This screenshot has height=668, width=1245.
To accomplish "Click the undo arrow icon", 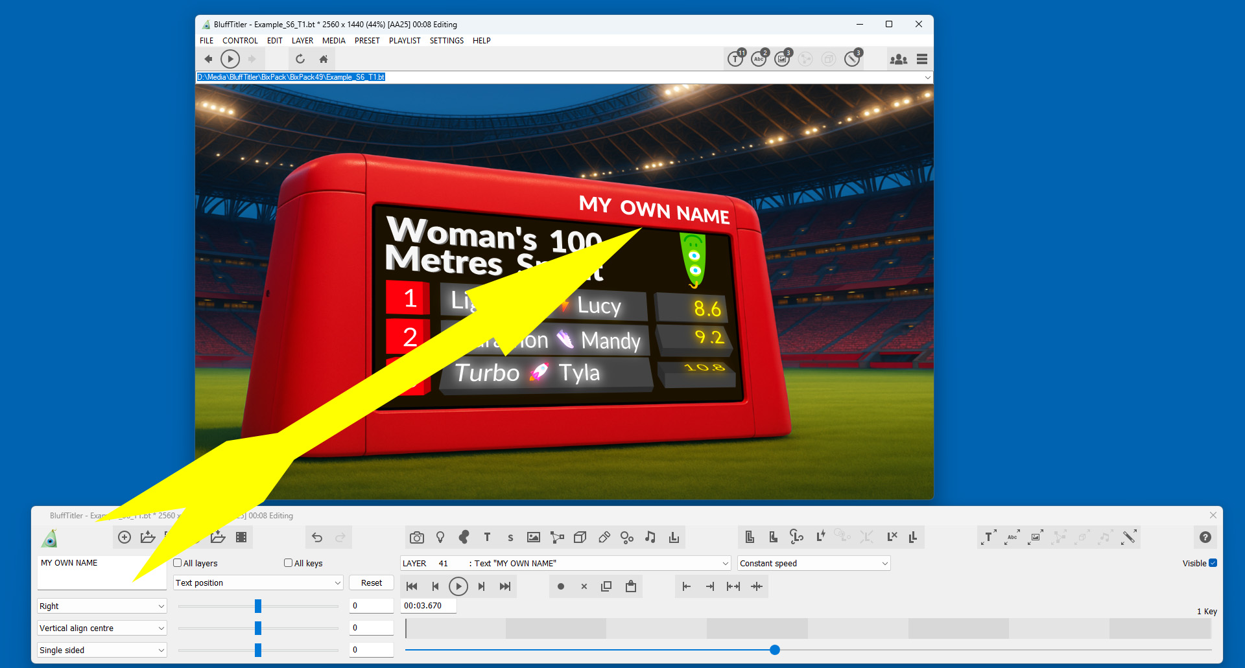I will pyautogui.click(x=317, y=537).
